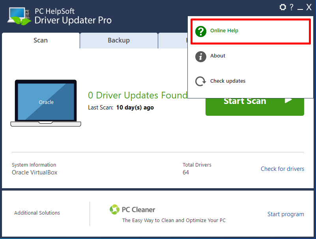Click the question mark icon in title bar
This screenshot has height=239, width=316.
(x=292, y=7)
